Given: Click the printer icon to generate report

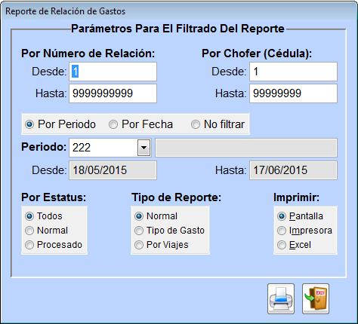Looking at the screenshot, I should coord(281,298).
